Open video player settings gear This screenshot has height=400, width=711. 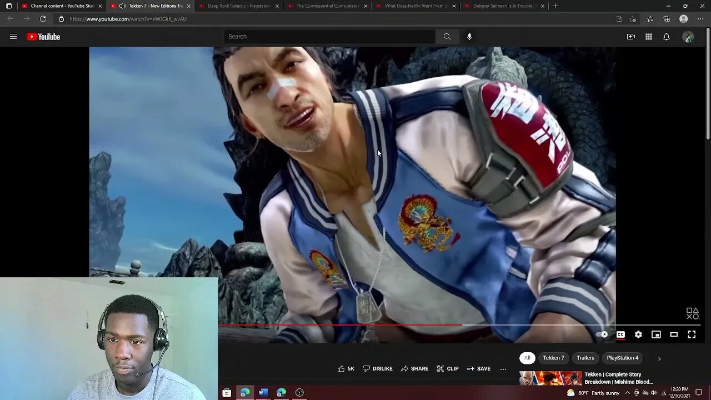click(638, 334)
